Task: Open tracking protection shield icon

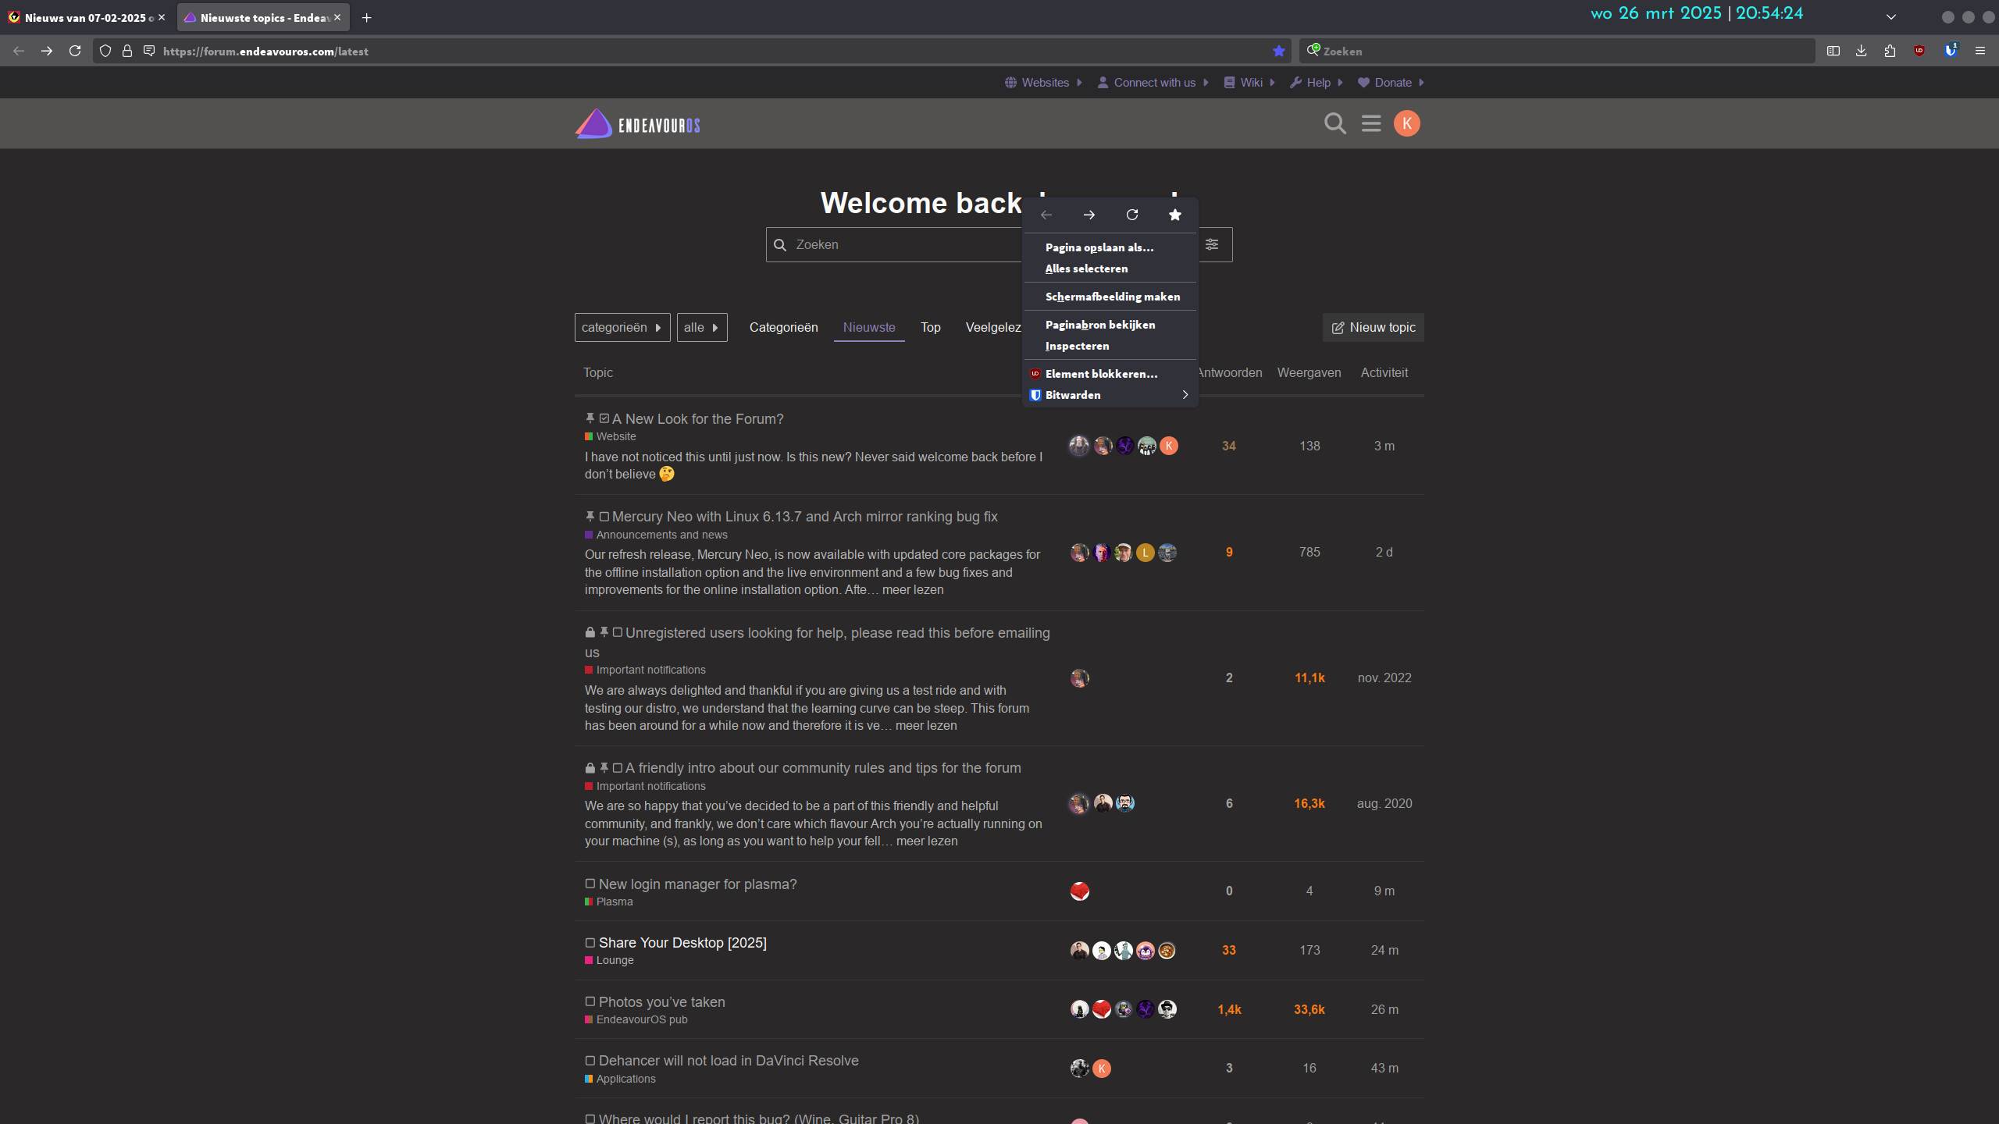Action: [x=105, y=51]
